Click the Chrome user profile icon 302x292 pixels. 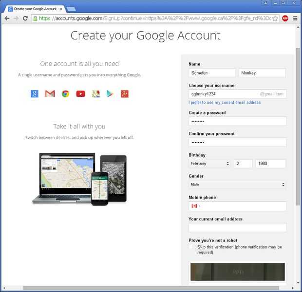click(265, 2)
